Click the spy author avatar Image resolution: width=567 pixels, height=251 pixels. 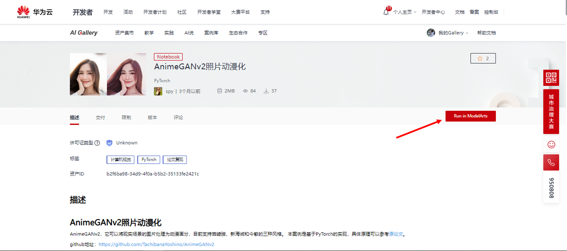158,91
